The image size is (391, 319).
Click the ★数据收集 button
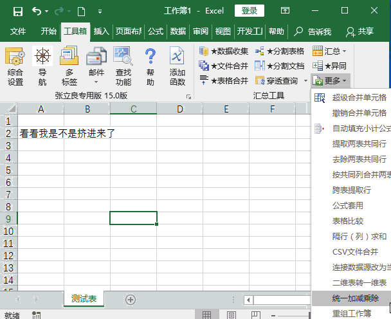[224, 51]
